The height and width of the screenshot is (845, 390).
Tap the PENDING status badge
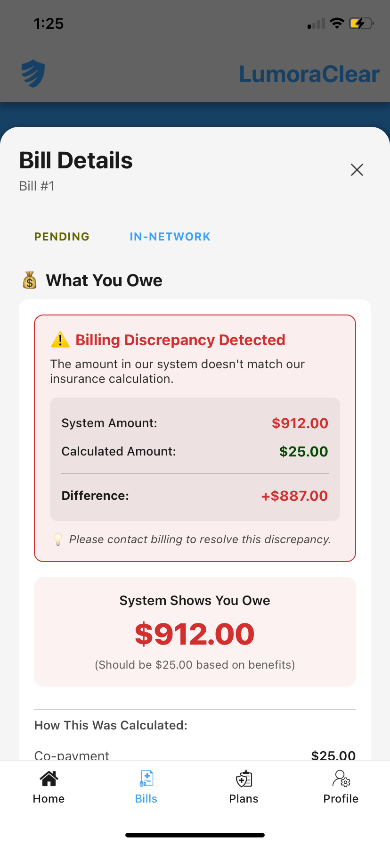[x=62, y=237]
